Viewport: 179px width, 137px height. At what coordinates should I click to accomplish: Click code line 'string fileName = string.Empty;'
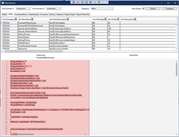[x=23, y=105]
